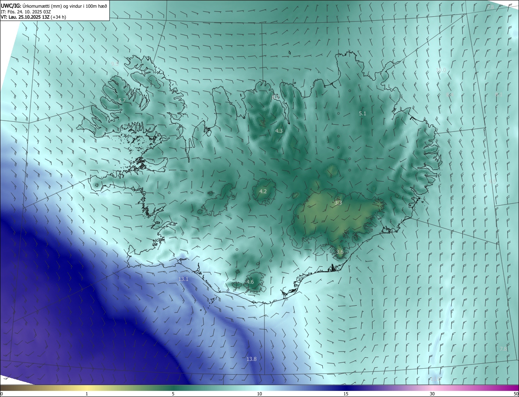Click the 4.6 value label

(x=250, y=282)
